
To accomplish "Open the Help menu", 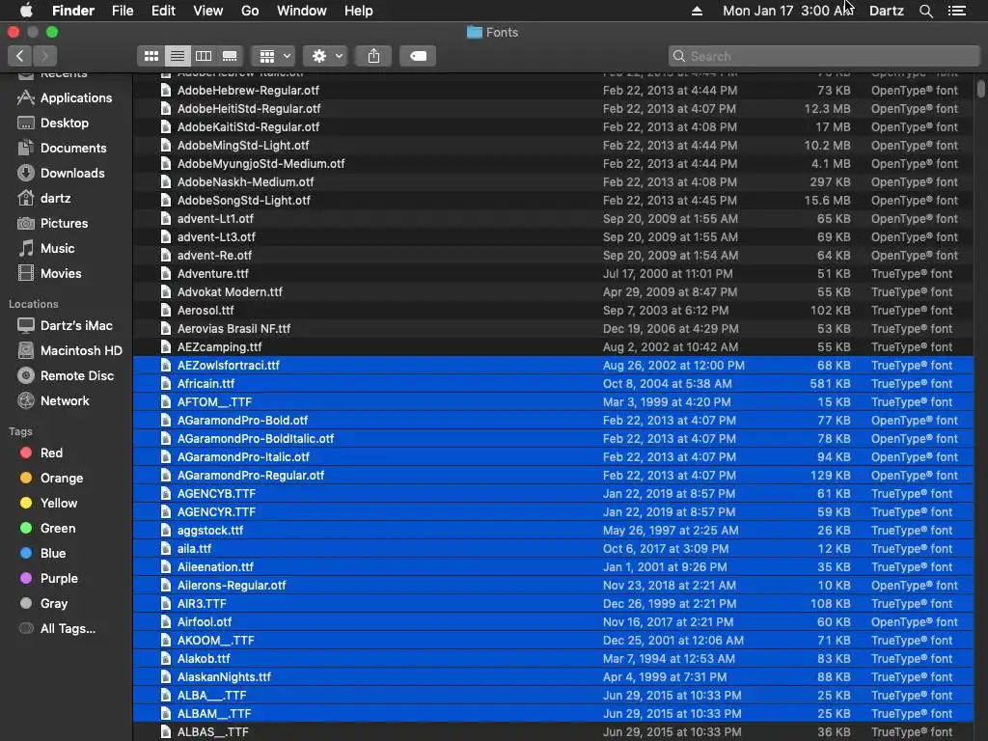I will (x=359, y=11).
